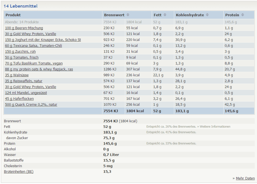Open 500 g Quark Creme 0,2% link
This screenshot has height=184, width=257.
[x=31, y=105]
